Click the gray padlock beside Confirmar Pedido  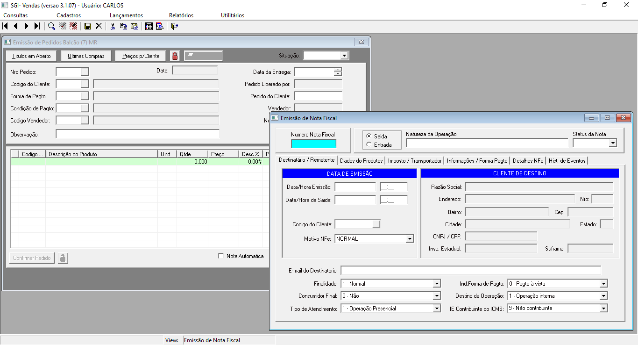tap(63, 258)
